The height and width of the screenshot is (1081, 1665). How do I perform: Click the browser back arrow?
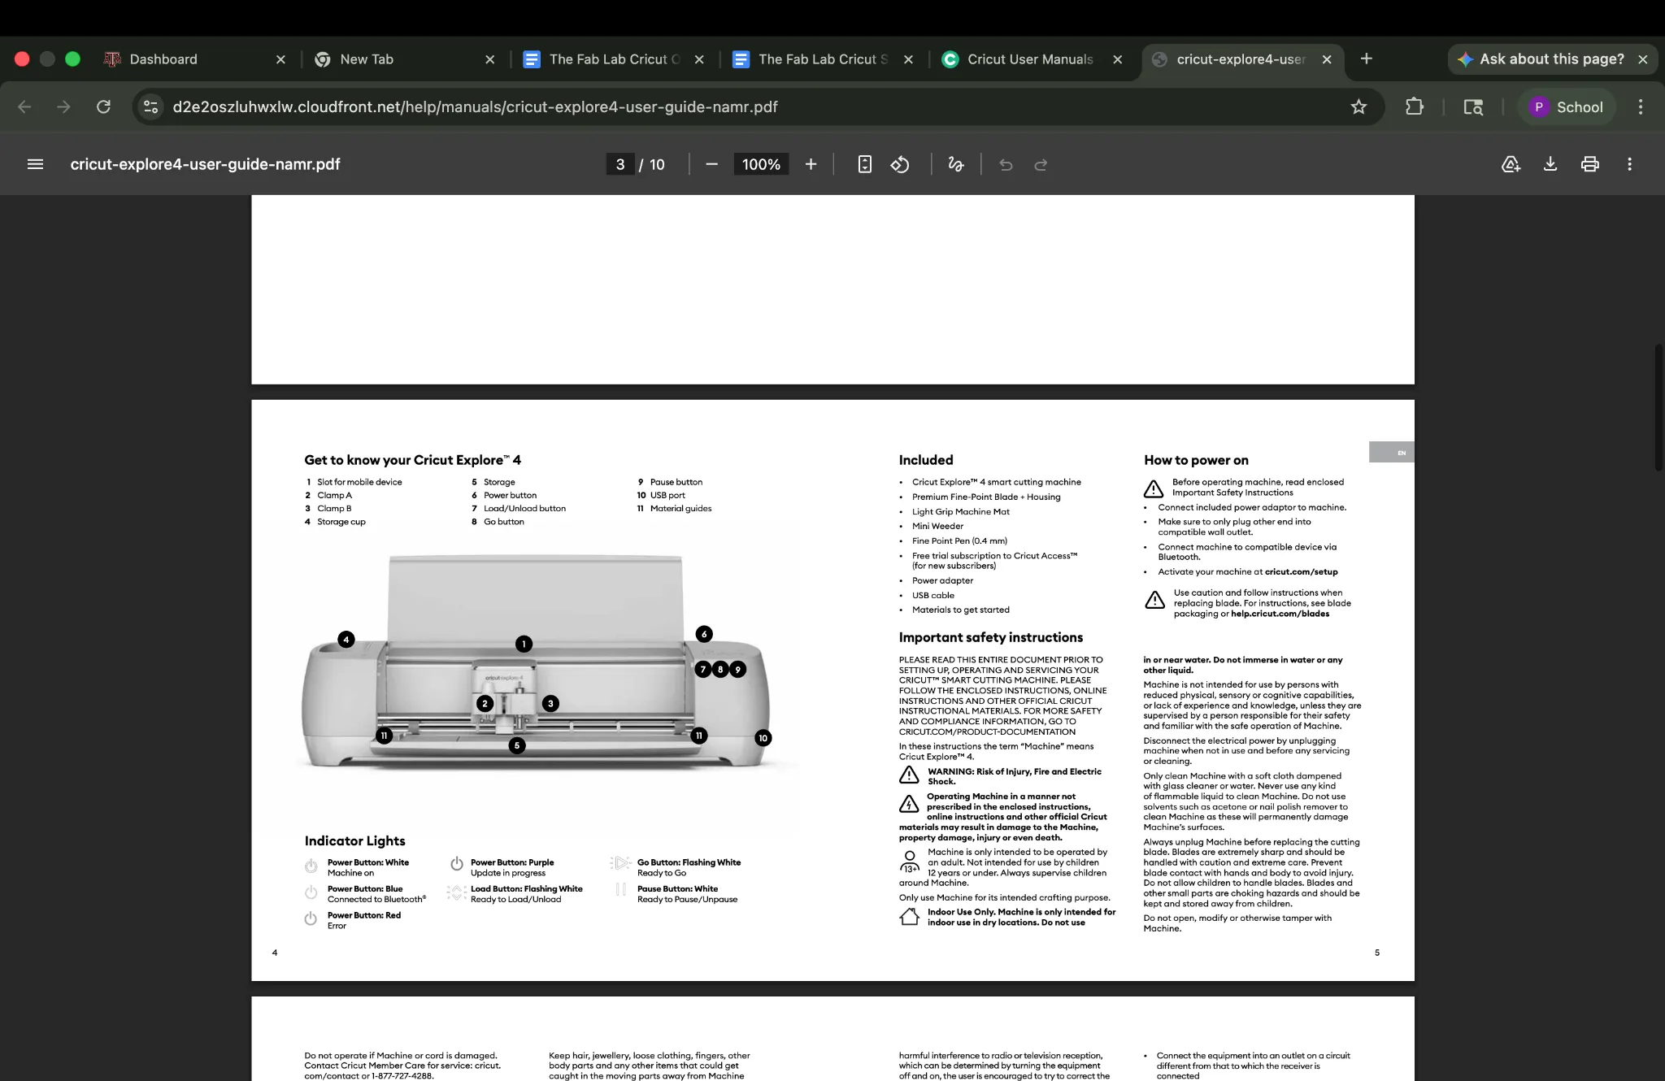(x=24, y=106)
